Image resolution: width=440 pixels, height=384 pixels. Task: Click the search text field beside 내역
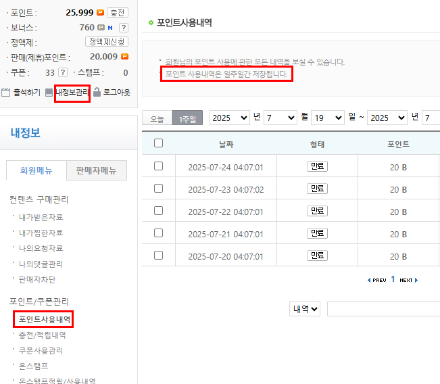tap(384, 309)
